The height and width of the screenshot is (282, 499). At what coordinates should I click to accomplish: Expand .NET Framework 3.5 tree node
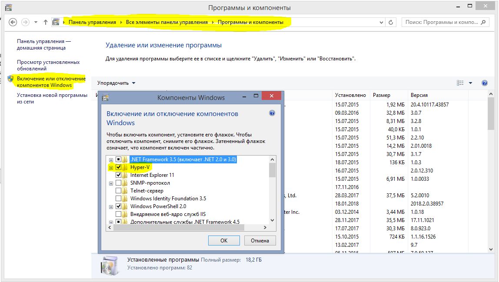(x=111, y=160)
